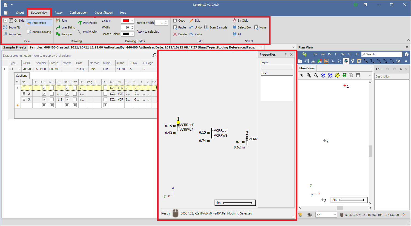Viewport: 411px width, 226px height.
Task: Uncheck the first checkbox in section row 1
Action: [x=44, y=88]
